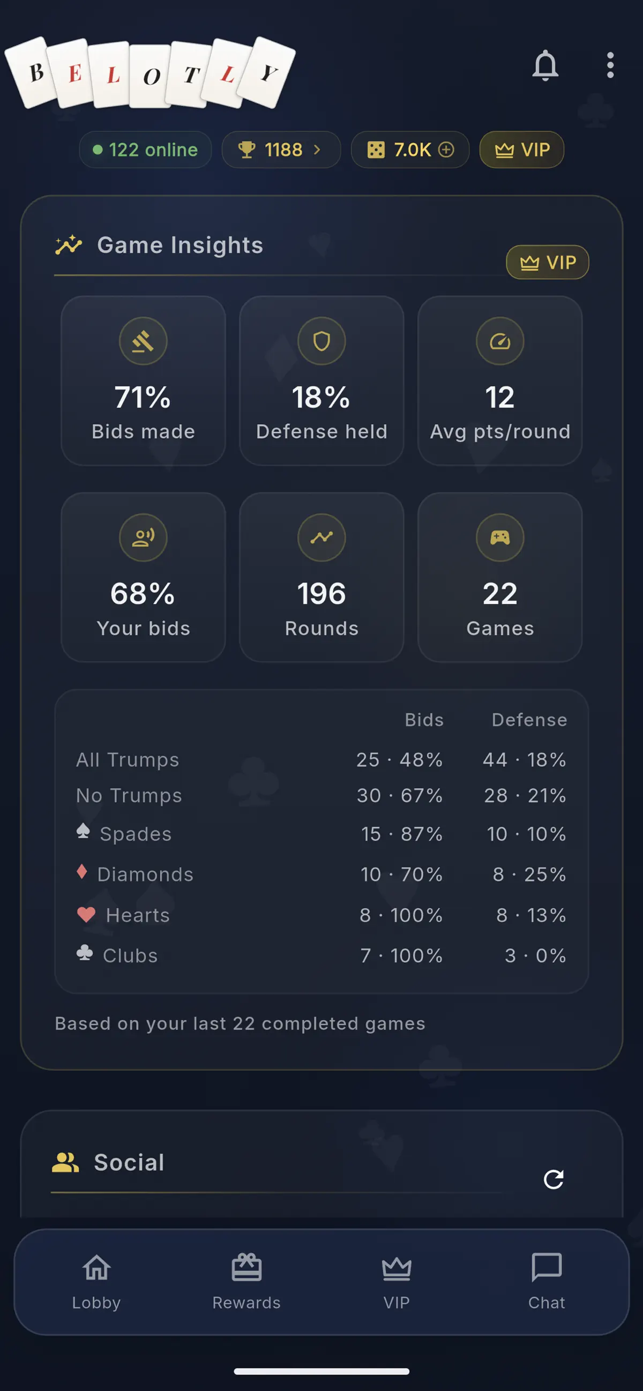Open the Chat tab

click(x=547, y=1282)
